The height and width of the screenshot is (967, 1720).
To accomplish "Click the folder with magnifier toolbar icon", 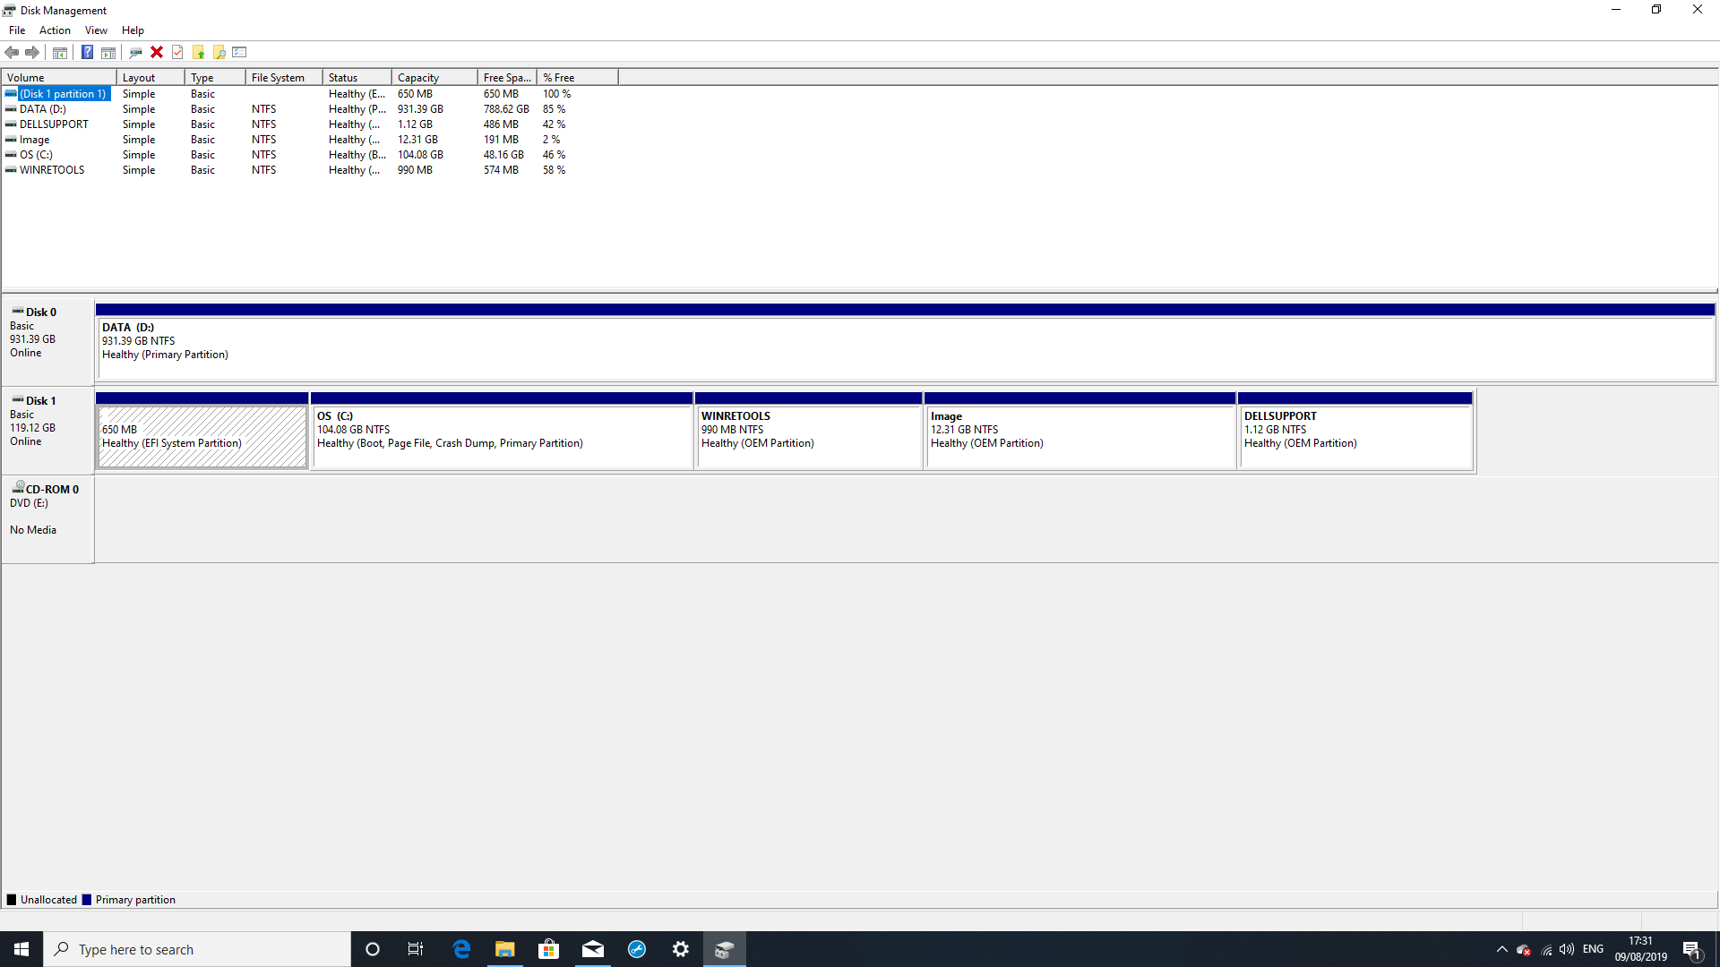I will click(219, 52).
